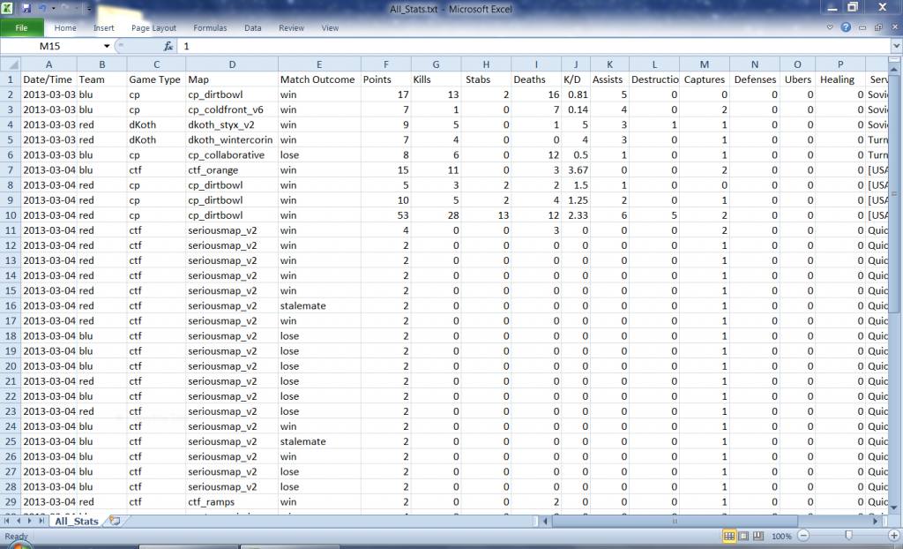Click the Redo icon
Viewport: 903px width, 549px height.
pyautogui.click(x=64, y=8)
